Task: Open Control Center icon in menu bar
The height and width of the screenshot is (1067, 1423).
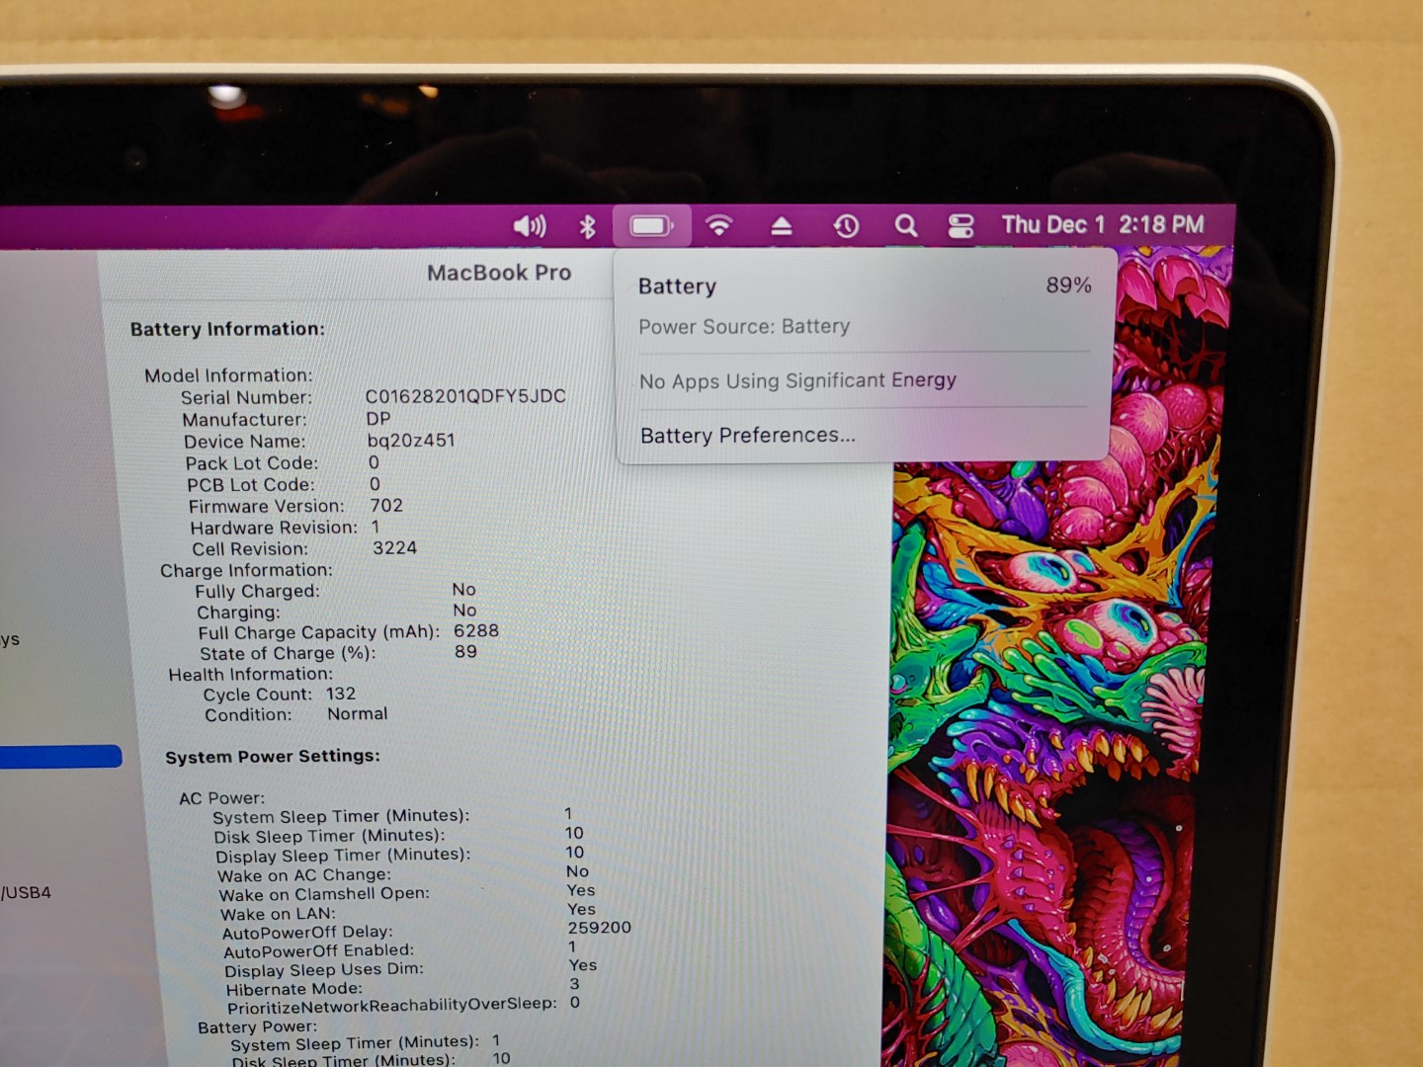Action: (x=961, y=226)
